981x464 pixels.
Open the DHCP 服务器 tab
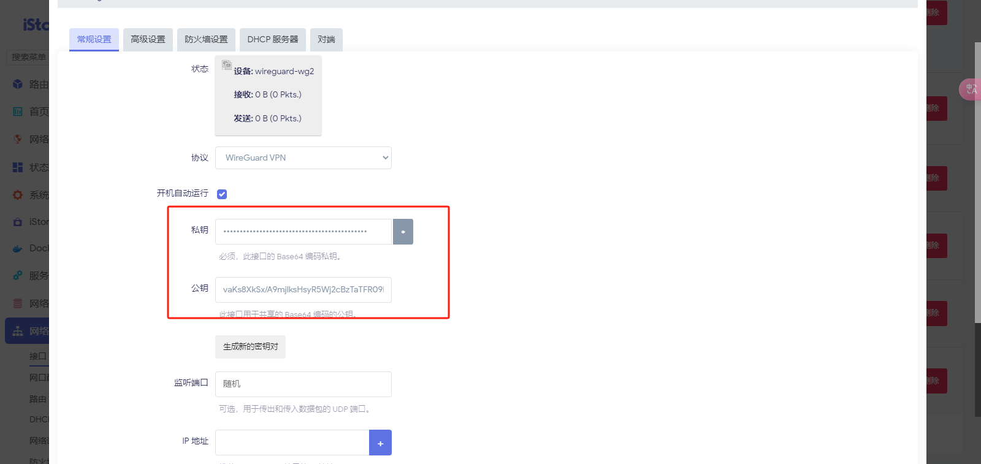pos(272,39)
